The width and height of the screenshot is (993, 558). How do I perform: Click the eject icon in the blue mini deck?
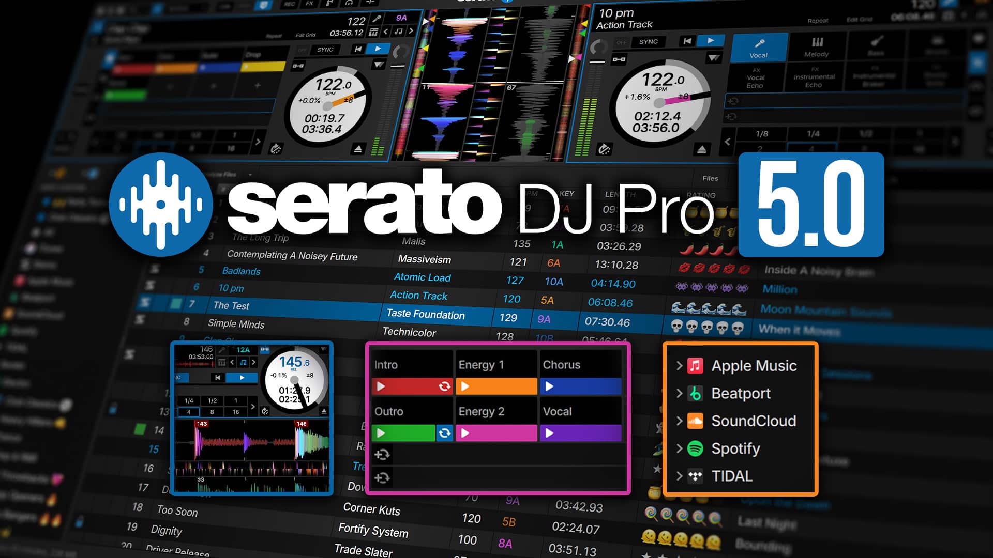tap(324, 411)
